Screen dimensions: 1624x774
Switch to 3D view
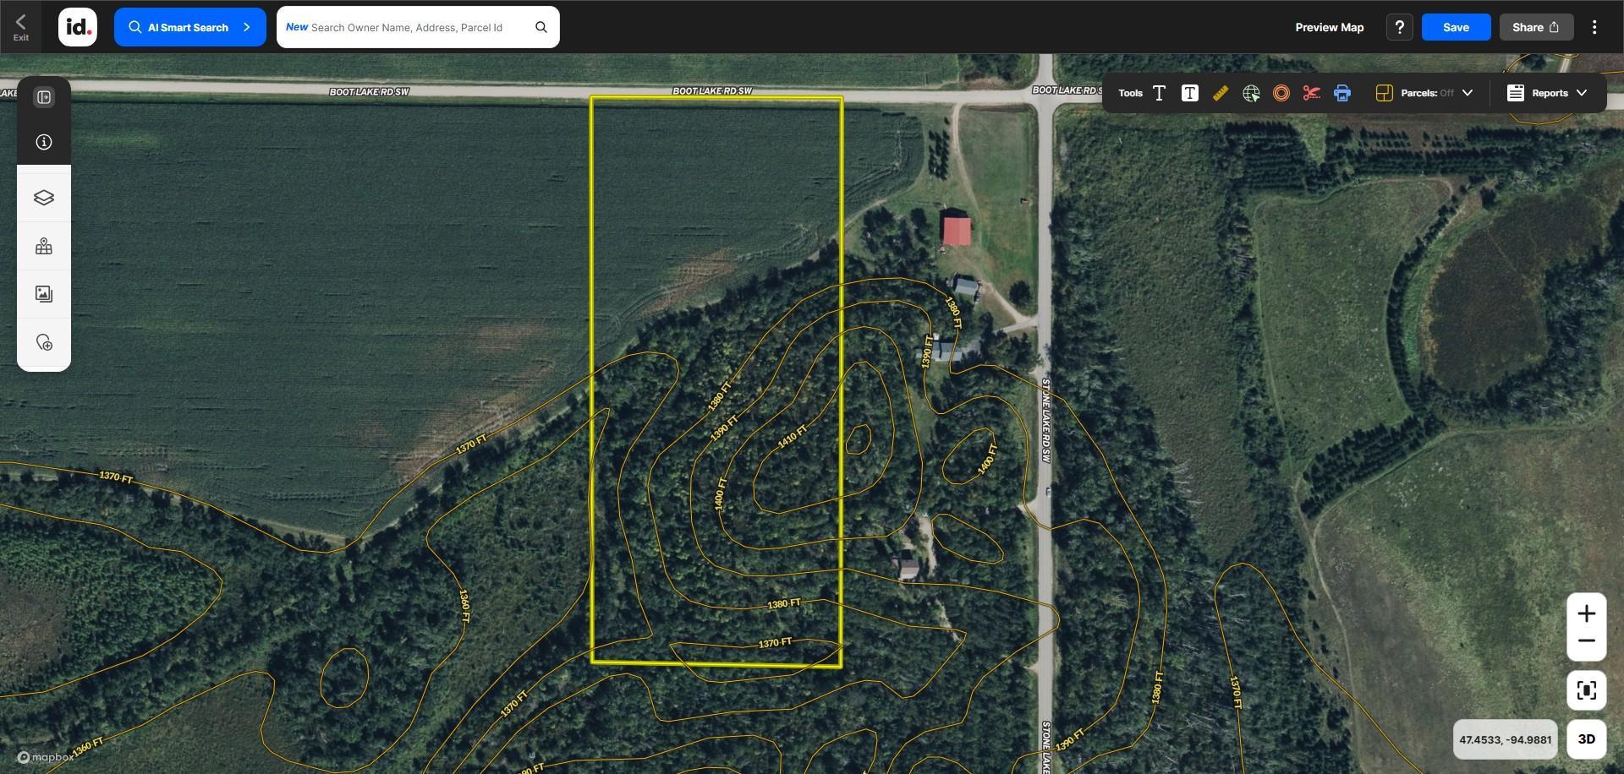pos(1586,739)
